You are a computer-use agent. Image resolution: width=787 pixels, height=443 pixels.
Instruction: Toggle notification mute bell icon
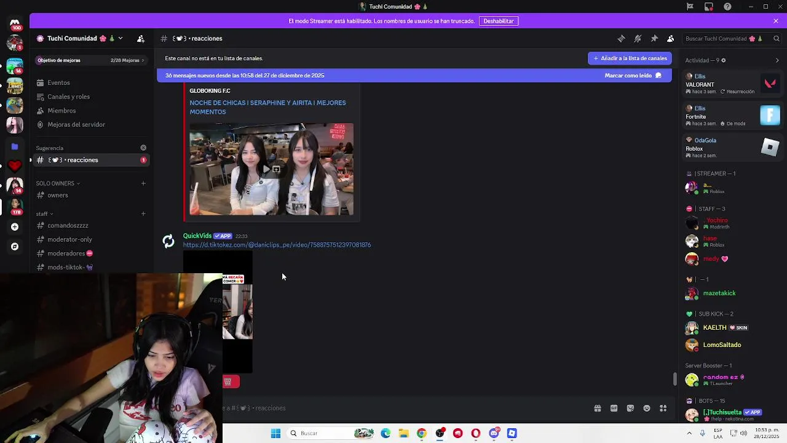638,38
